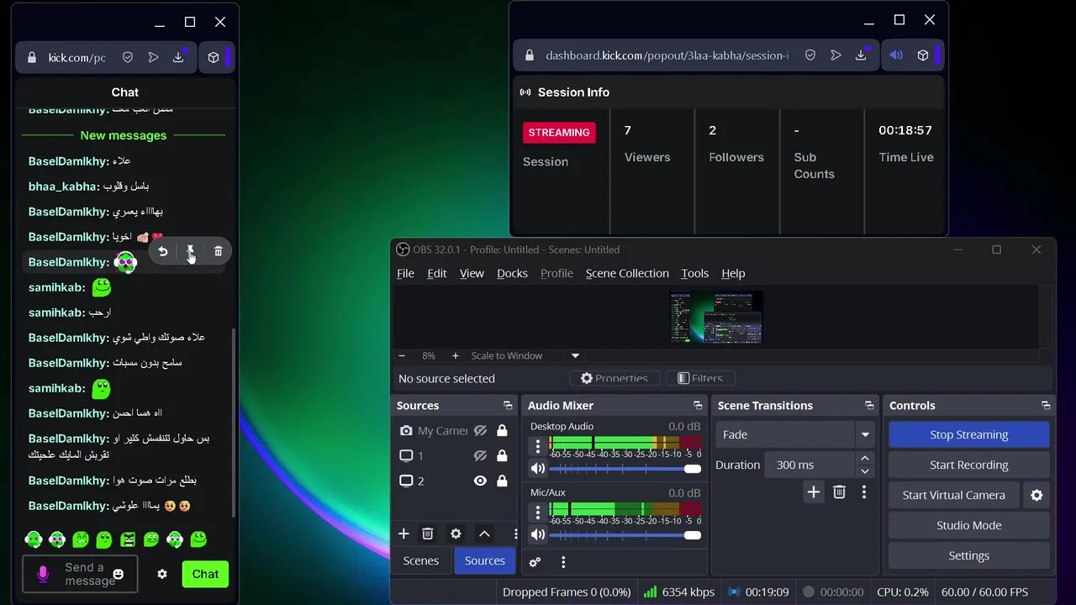The height and width of the screenshot is (605, 1076).
Task: Reply to the hovered BaselDamlkhy chat message
Action: pyautogui.click(x=163, y=251)
